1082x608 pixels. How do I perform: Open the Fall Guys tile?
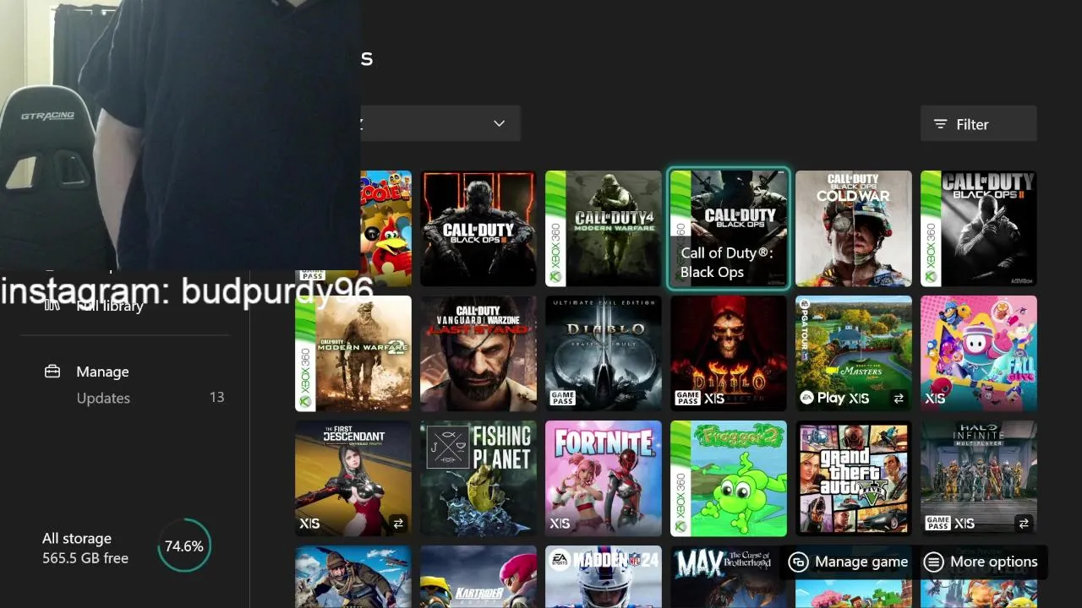[x=979, y=353]
